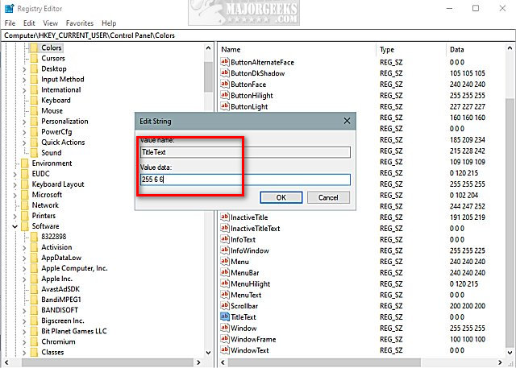Open the Favorites menu
Image resolution: width=516 pixels, height=368 pixels.
coord(80,23)
